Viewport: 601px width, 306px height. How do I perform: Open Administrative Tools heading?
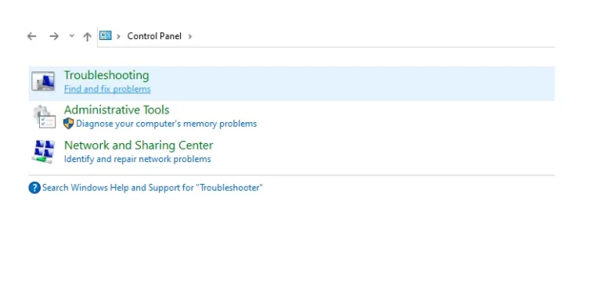click(117, 110)
